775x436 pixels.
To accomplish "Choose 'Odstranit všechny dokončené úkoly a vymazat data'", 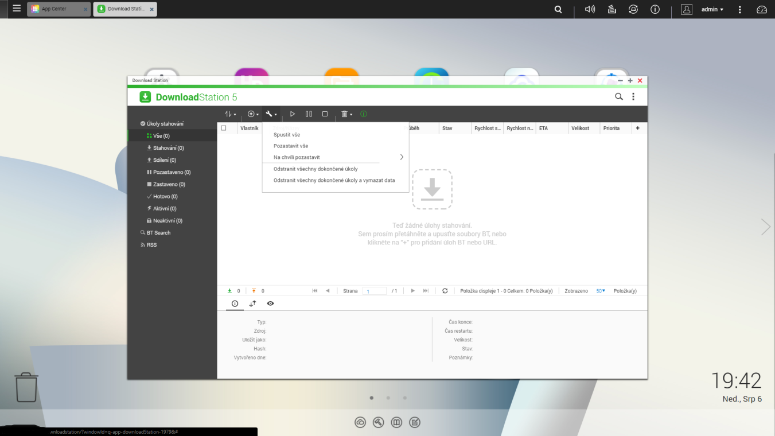I will 336,180.
